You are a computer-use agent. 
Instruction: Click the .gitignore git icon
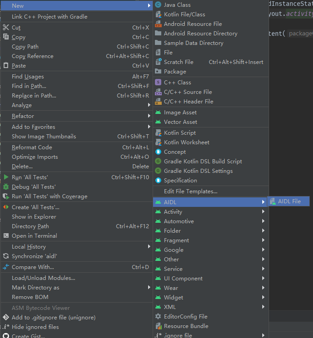pyautogui.click(x=6, y=317)
